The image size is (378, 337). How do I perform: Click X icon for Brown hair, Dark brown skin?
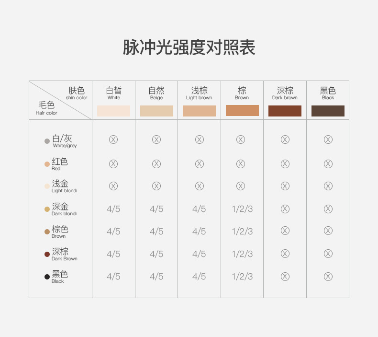pyautogui.click(x=285, y=231)
